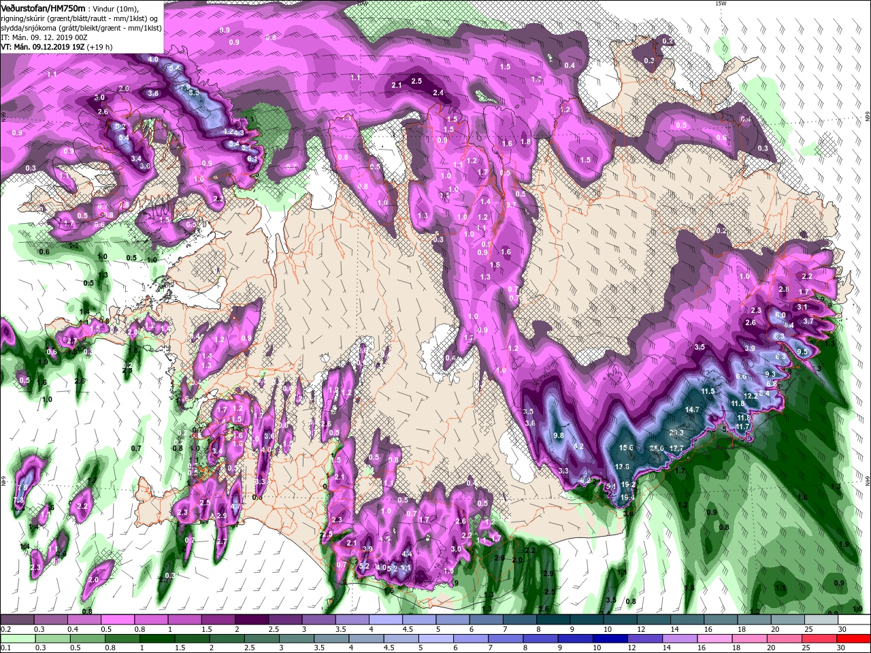Click the 0.2 label in snow legend
The image size is (871, 653).
(x=5, y=629)
